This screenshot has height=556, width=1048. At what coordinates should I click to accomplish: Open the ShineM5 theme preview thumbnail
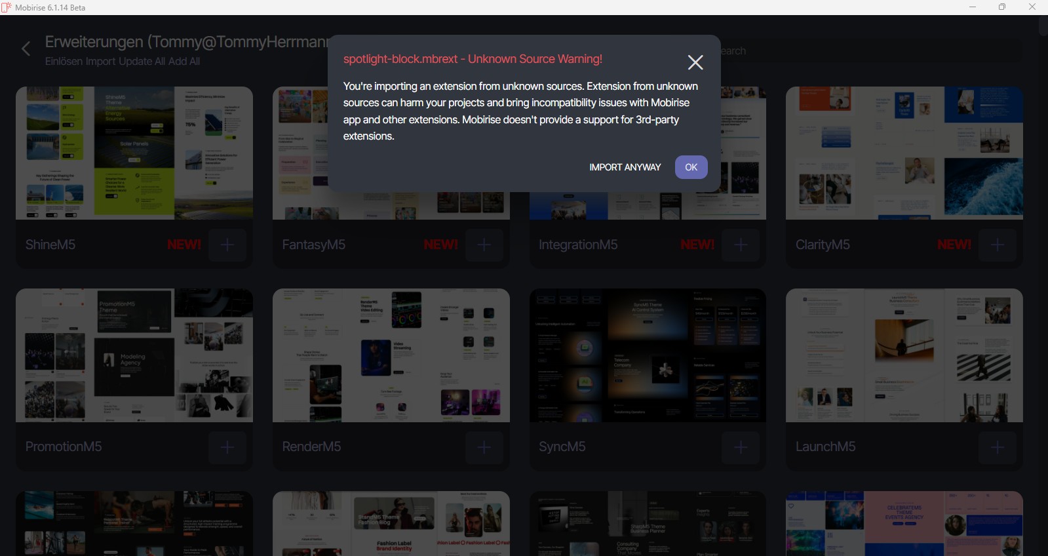(x=134, y=153)
